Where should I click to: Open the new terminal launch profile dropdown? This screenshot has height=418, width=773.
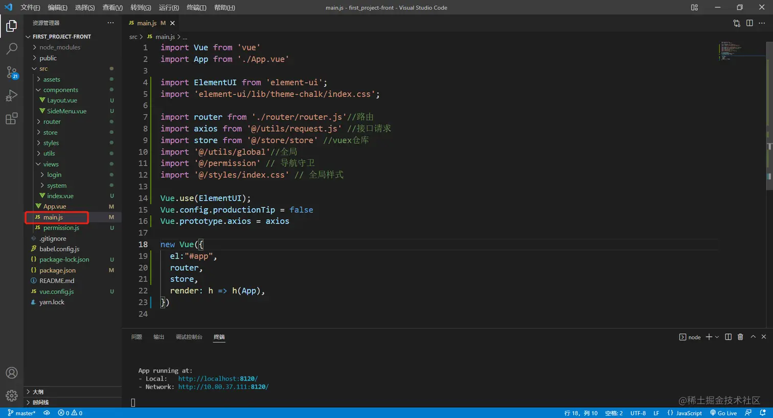point(717,337)
